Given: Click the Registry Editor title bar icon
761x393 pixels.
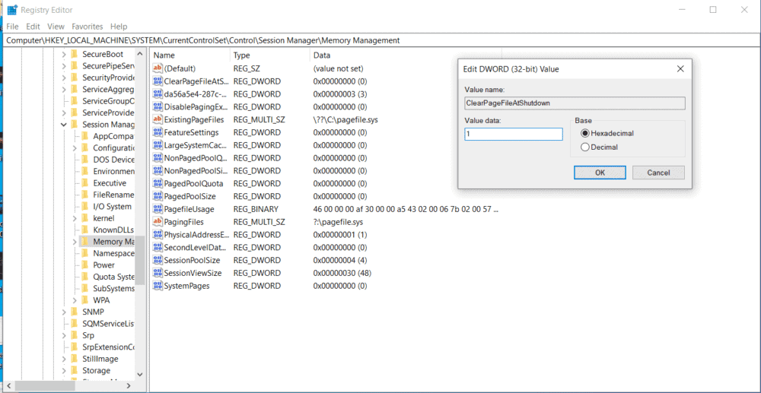Looking at the screenshot, I should pyautogui.click(x=11, y=10).
